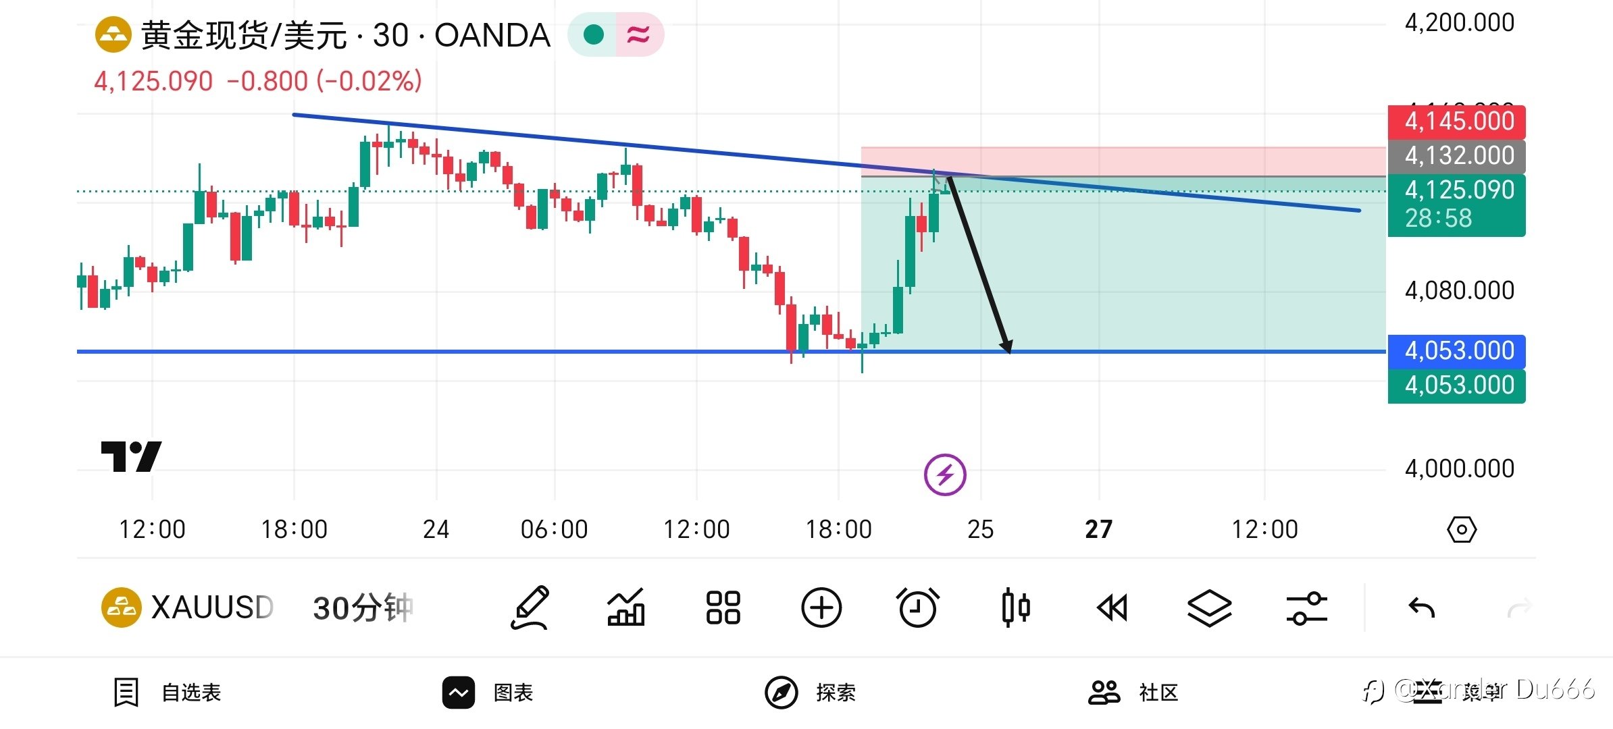Open the four-squares layout templates icon
This screenshot has width=1613, height=729.
[723, 607]
